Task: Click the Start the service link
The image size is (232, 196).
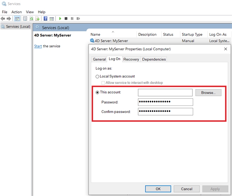Action: [38, 46]
